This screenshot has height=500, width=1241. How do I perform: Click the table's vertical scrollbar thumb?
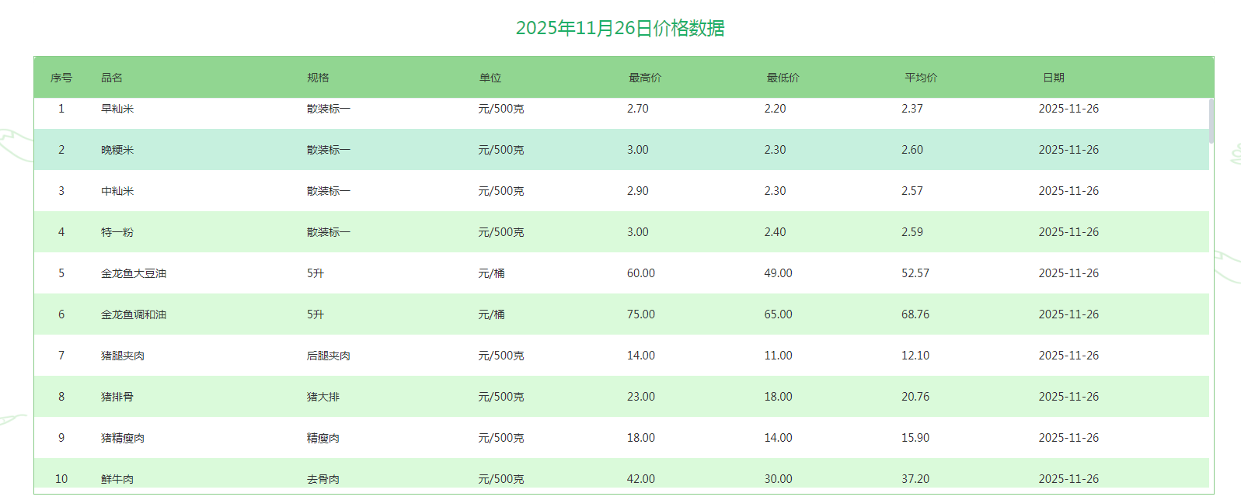pyautogui.click(x=1211, y=121)
